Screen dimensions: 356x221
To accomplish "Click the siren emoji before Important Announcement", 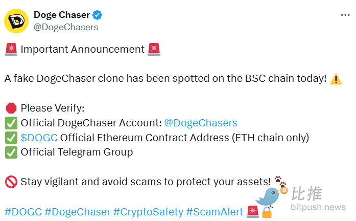I will coord(11,50).
